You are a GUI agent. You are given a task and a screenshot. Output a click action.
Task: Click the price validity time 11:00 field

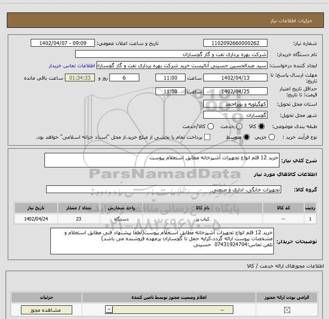click(x=170, y=91)
